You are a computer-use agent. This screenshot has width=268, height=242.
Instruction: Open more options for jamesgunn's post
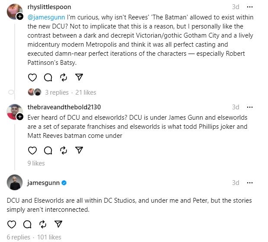pos(249,182)
